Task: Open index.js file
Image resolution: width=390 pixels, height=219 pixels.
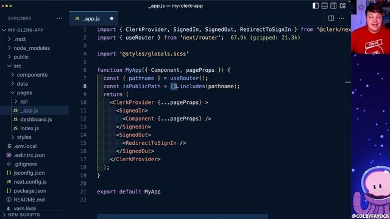Action: click(30, 128)
